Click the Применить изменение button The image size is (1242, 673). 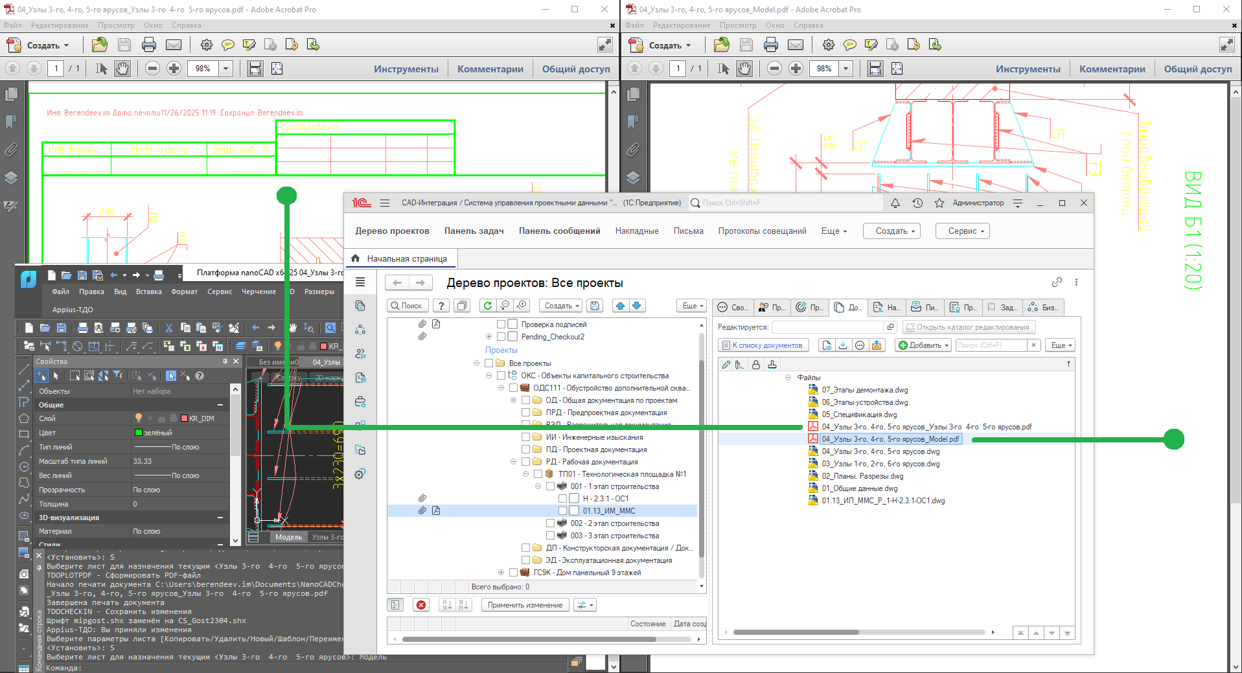(525, 605)
